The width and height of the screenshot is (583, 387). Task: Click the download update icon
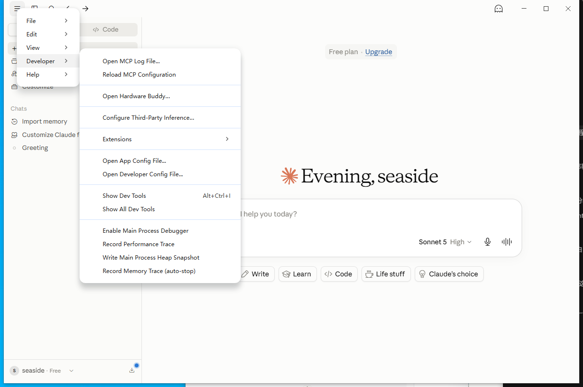(132, 370)
